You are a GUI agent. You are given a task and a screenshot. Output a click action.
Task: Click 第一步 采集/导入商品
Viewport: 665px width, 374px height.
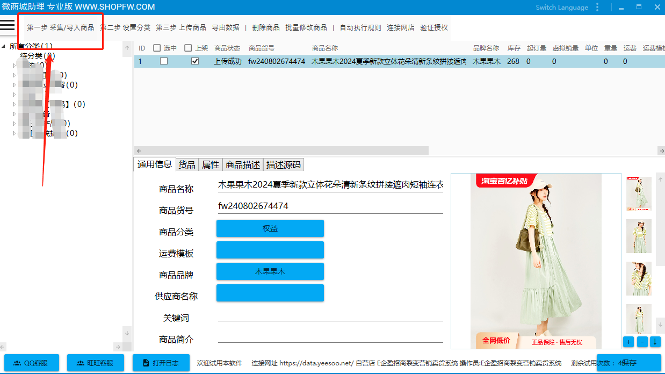pos(60,27)
